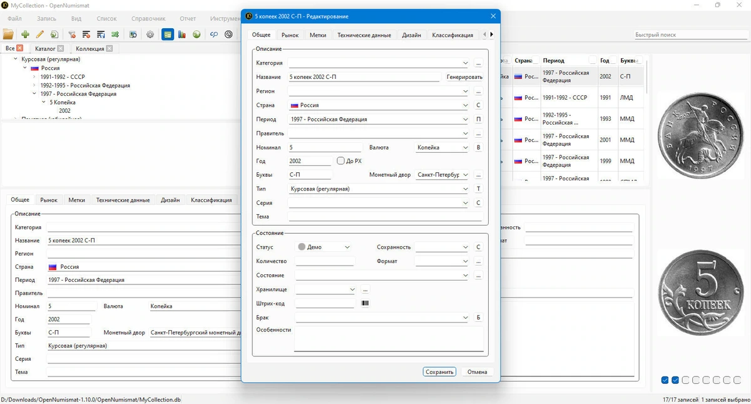This screenshot has height=404, width=751.
Task: Click the round coin-like icon at toolbar end
Action: point(228,34)
